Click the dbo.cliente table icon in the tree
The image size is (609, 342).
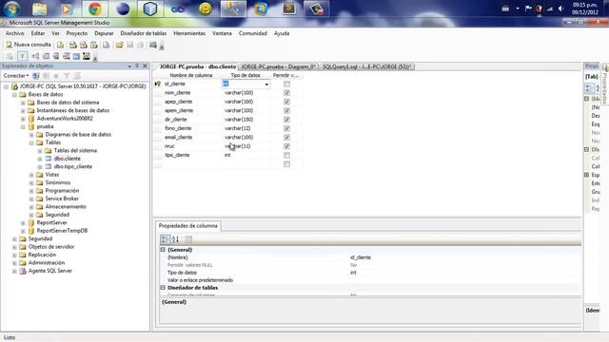click(49, 159)
